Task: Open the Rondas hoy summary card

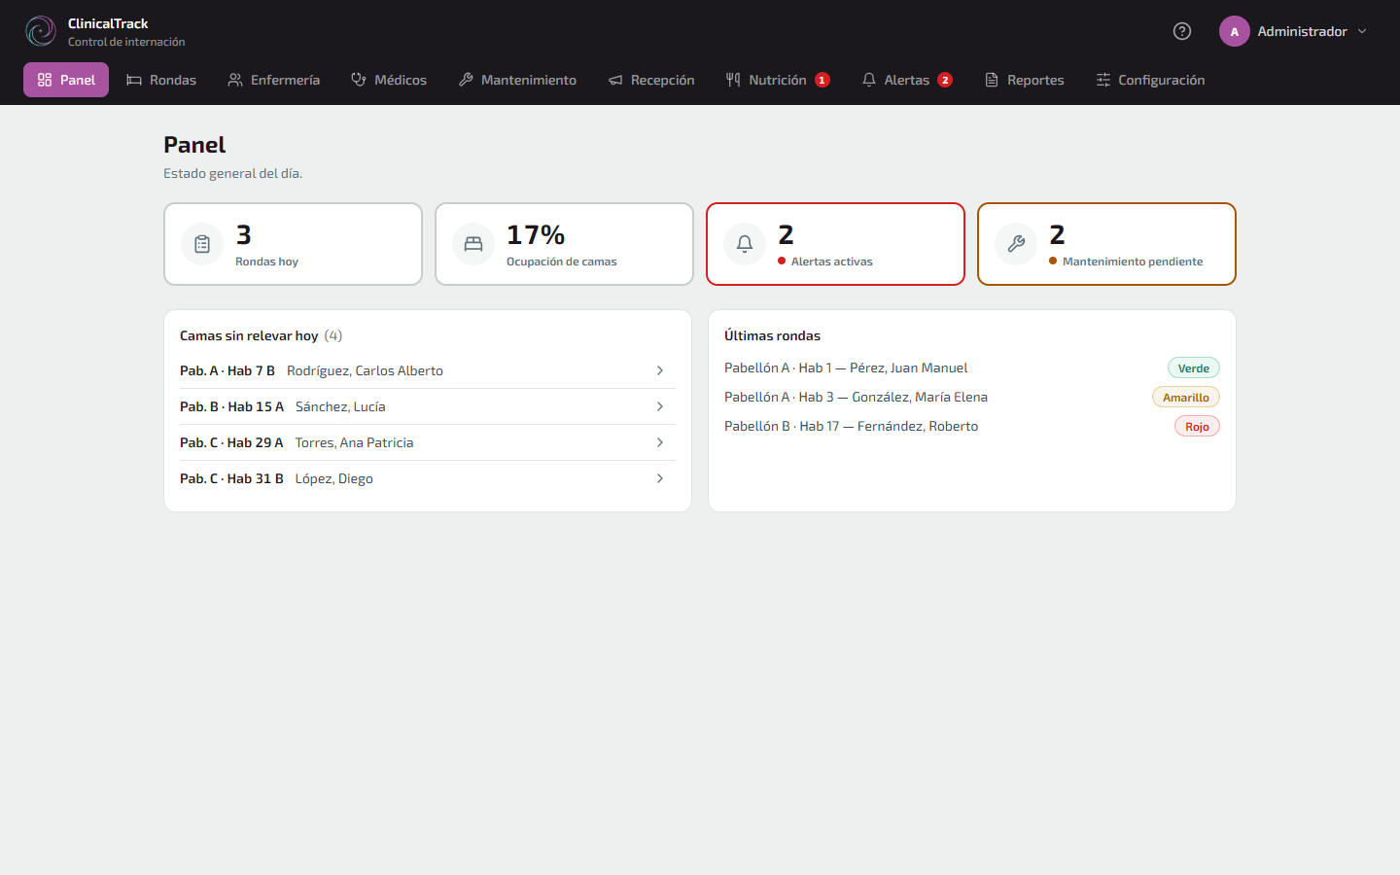Action: click(x=293, y=244)
